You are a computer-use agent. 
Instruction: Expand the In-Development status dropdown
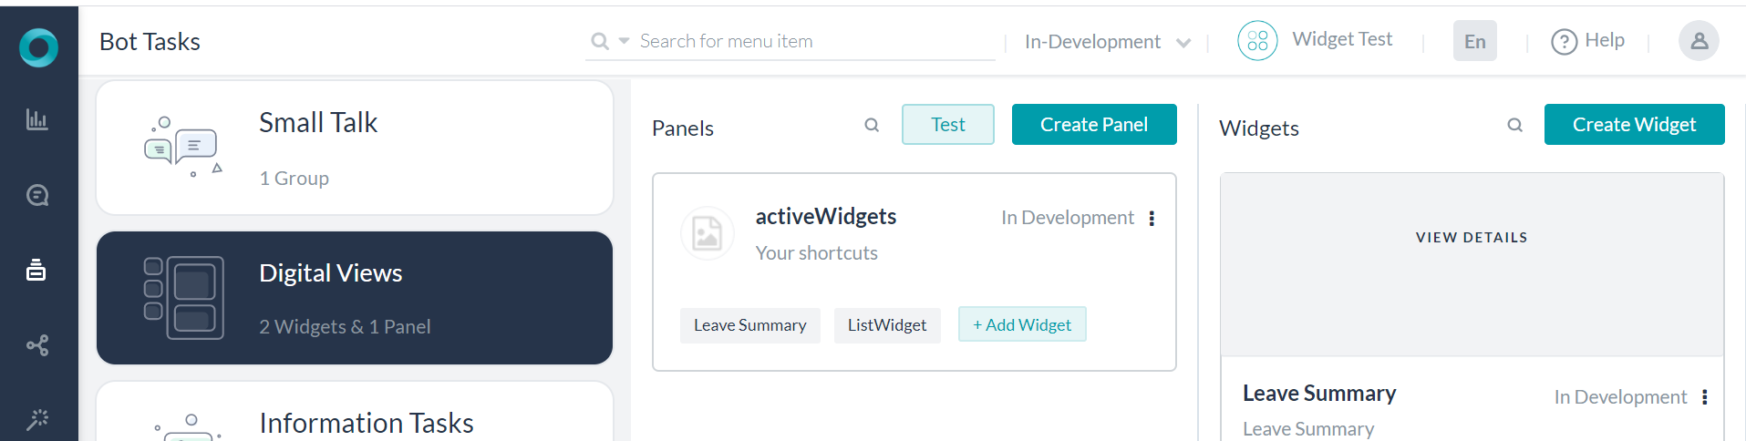click(1107, 42)
